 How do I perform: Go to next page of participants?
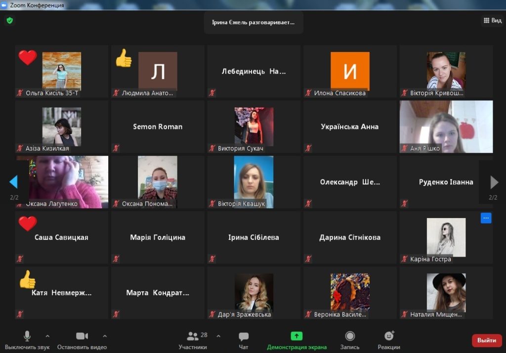click(x=494, y=182)
